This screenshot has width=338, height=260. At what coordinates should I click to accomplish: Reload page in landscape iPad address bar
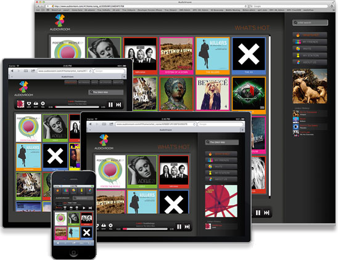(194, 124)
